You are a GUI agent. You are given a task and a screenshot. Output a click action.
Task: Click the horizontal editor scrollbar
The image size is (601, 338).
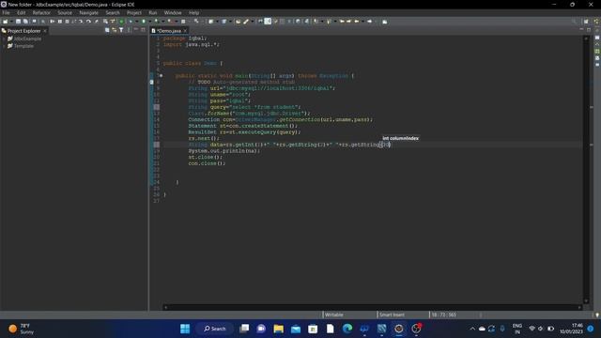pyautogui.click(x=372, y=307)
